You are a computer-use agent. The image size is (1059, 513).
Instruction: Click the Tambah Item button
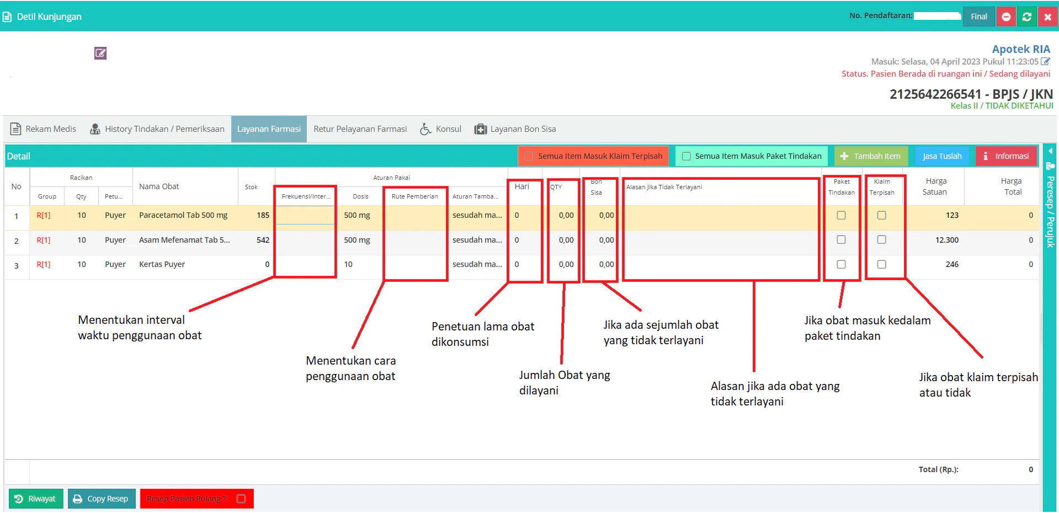[871, 156]
